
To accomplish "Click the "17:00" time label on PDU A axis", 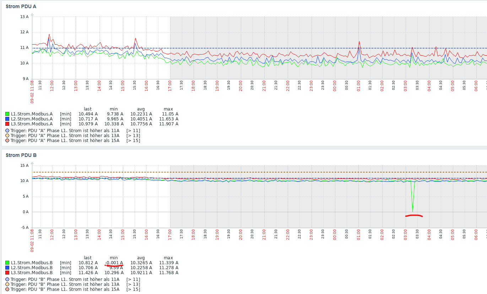I will [170, 86].
